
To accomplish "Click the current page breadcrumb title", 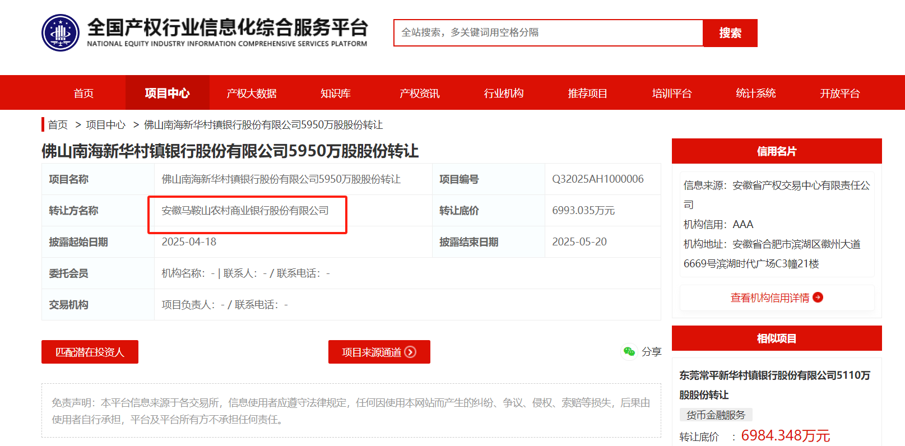I will (263, 124).
